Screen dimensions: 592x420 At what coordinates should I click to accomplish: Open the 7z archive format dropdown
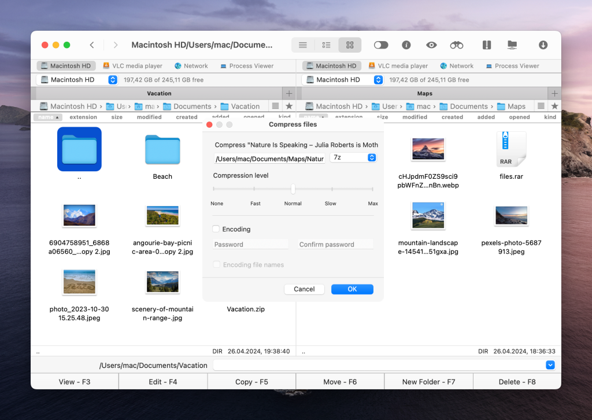[353, 157]
